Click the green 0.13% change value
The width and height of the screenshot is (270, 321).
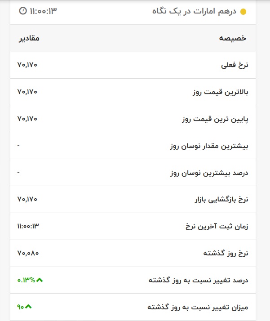pyautogui.click(x=26, y=280)
